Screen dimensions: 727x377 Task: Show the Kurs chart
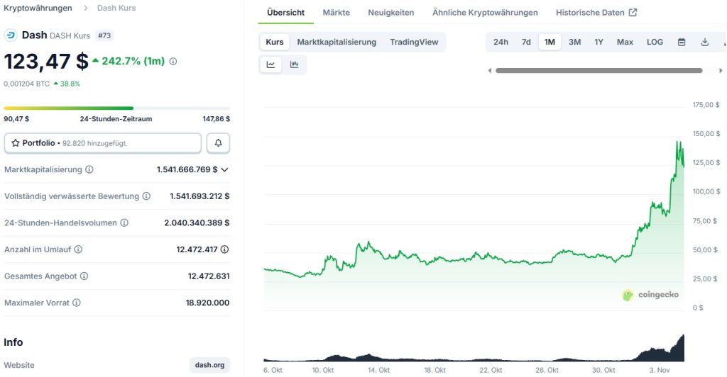pos(275,42)
